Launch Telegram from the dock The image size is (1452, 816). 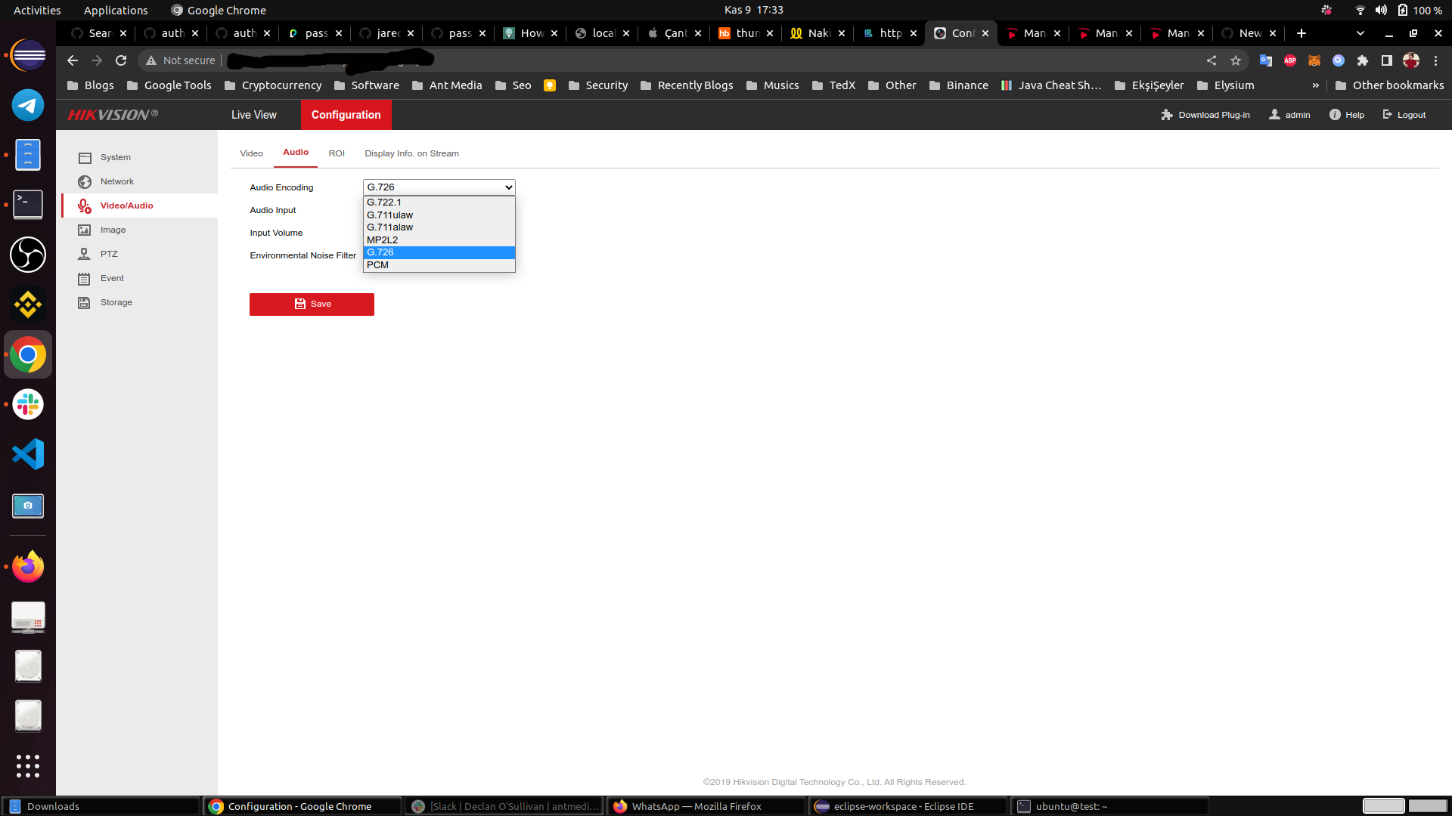pyautogui.click(x=27, y=105)
